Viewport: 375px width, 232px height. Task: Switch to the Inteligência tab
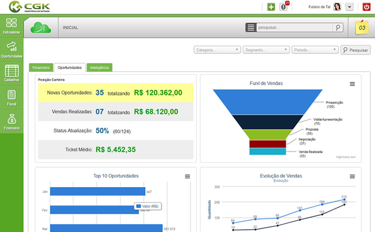click(99, 67)
